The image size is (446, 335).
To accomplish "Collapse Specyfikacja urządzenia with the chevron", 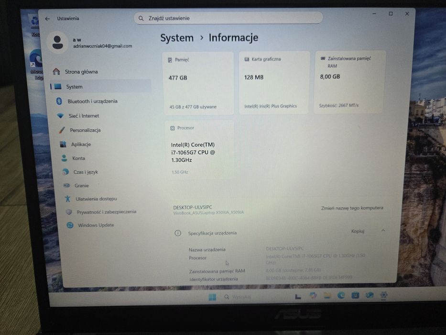I will pos(383,231).
